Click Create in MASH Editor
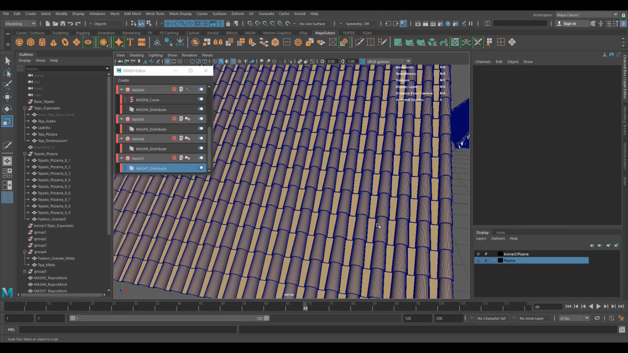 click(x=123, y=80)
